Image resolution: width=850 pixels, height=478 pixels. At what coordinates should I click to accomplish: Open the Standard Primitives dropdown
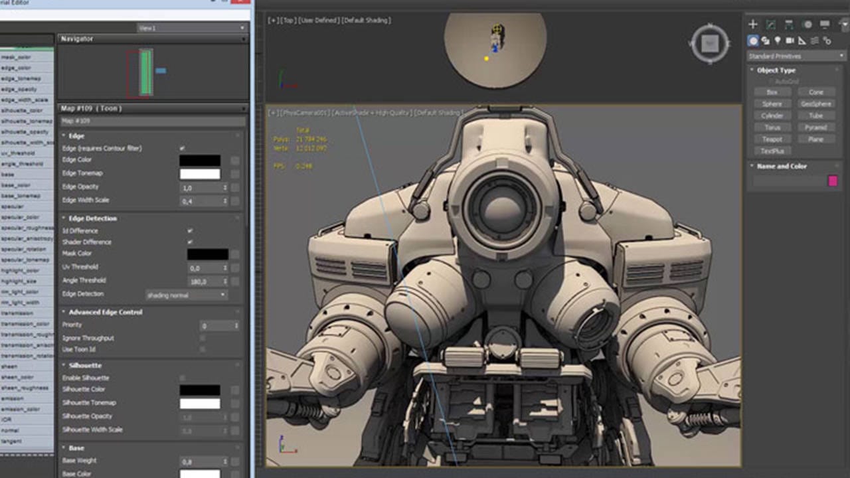click(796, 56)
